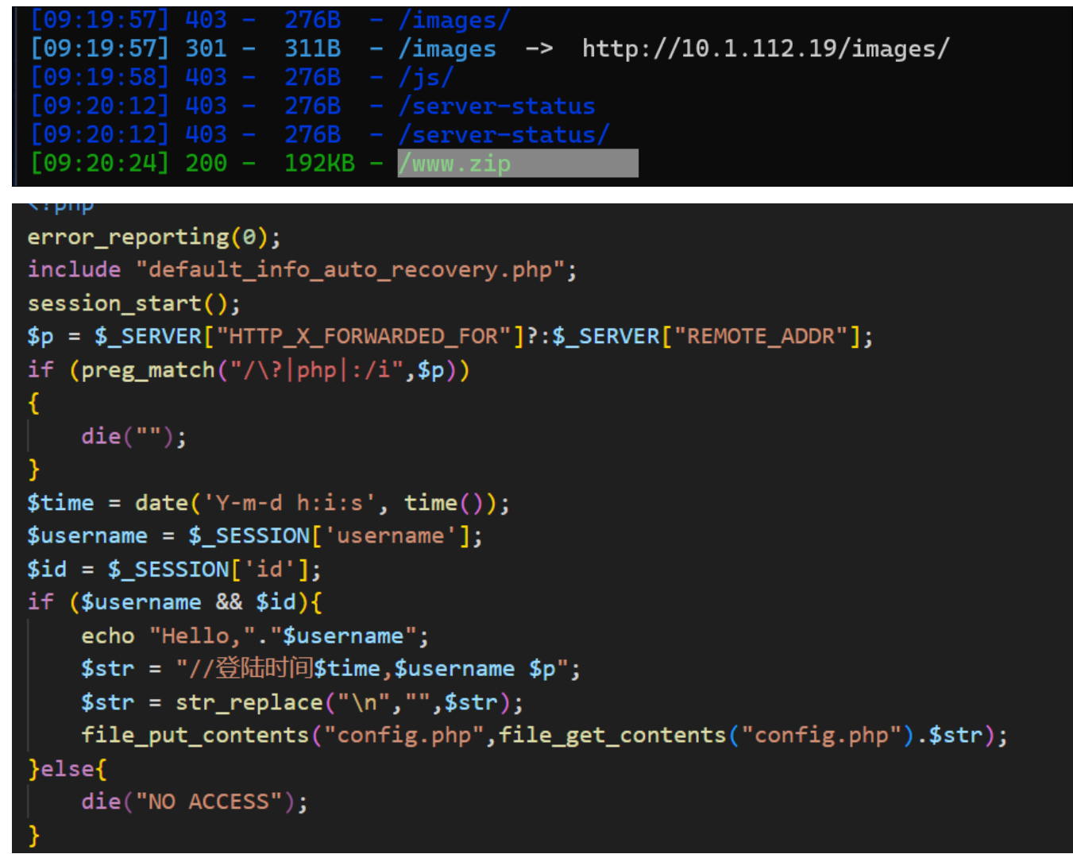Image resolution: width=1073 pixels, height=854 pixels.
Task: Click the first /images/ 403 path
Action: point(454,21)
